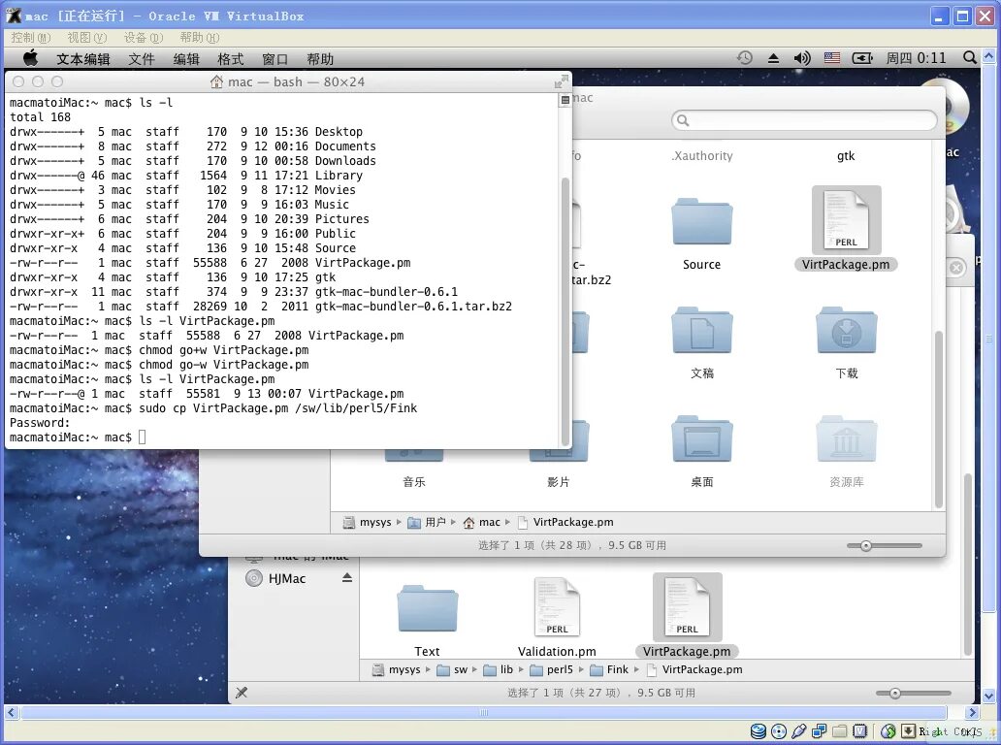Screen dimensions: 1001x745
Task: Click the VirtualBox mouse integration icon
Action: coord(888,731)
